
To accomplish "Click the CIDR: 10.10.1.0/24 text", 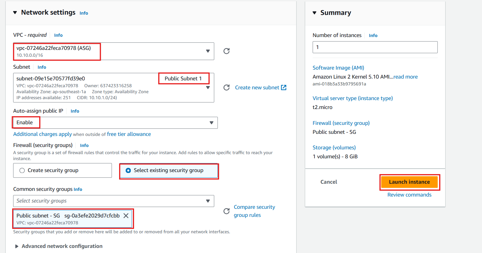I will click(x=97, y=98).
